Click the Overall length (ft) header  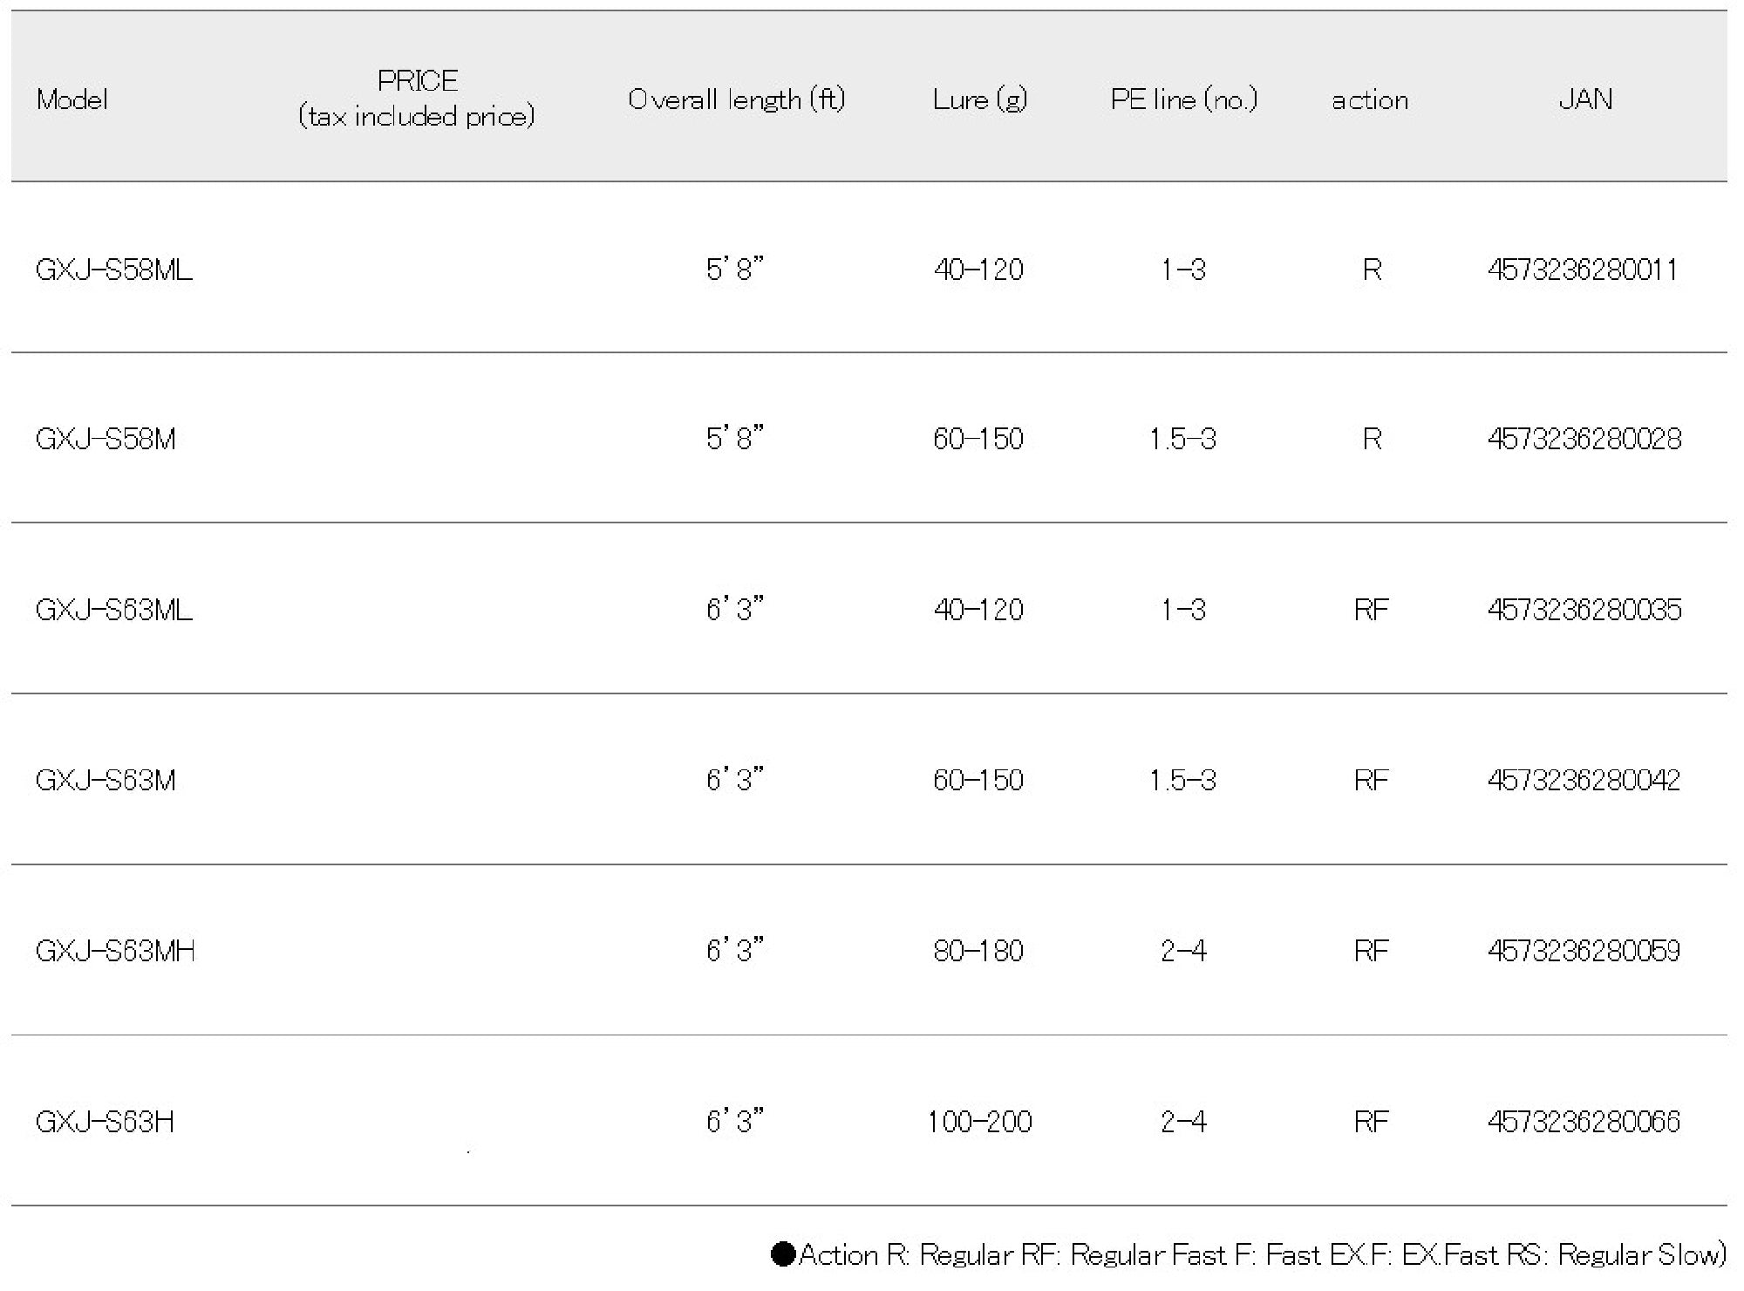[737, 99]
